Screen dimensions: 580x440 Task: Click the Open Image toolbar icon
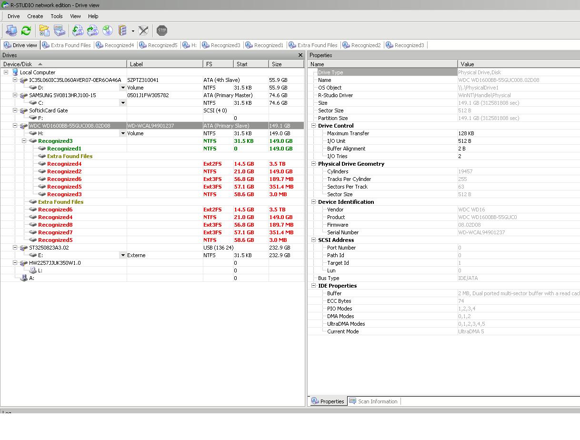78,30
